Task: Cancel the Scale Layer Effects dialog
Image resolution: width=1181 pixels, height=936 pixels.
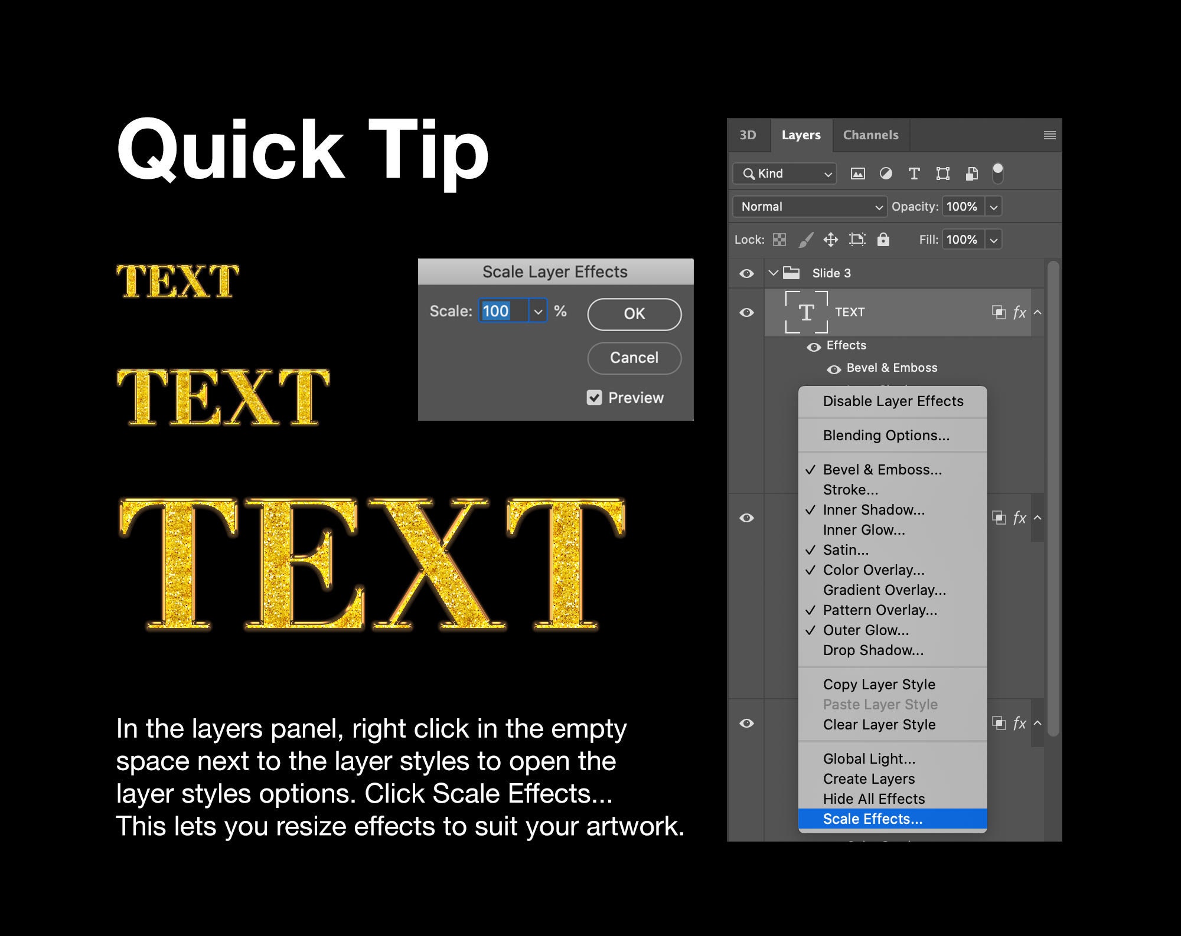Action: click(x=634, y=358)
